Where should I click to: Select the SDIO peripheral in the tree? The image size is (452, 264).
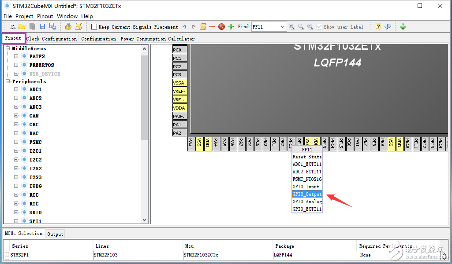point(35,213)
